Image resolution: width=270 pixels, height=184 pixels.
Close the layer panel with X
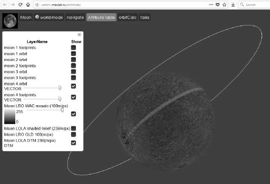click(x=79, y=35)
